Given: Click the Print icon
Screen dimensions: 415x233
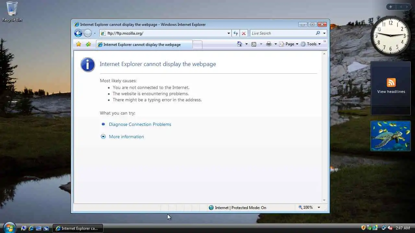Looking at the screenshot, I should [268, 44].
